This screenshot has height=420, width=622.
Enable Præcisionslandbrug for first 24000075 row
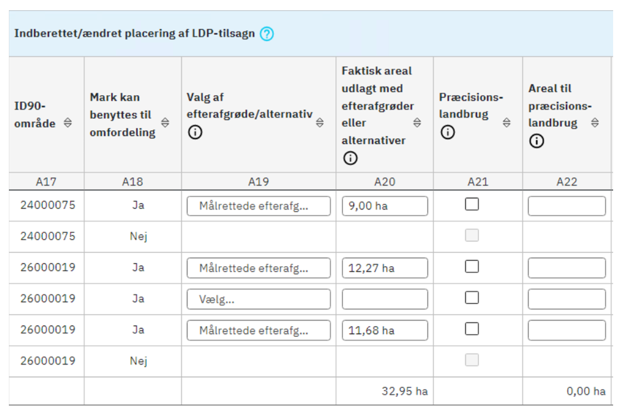pyautogui.click(x=471, y=205)
